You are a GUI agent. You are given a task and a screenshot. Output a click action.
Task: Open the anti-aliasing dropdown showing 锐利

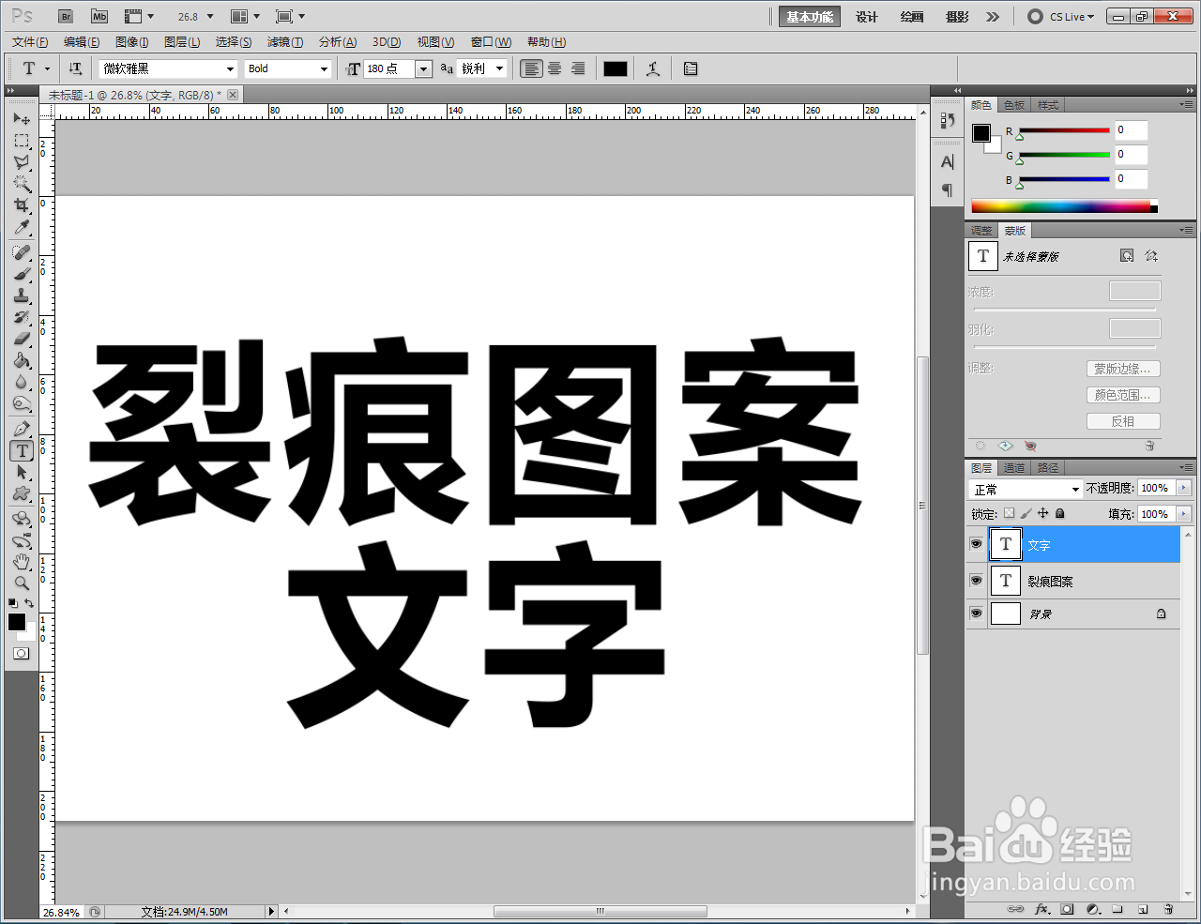[x=500, y=68]
